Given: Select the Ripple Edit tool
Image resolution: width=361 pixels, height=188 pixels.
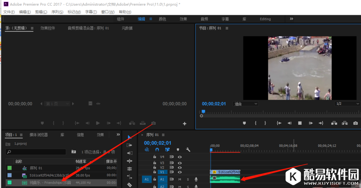Looking at the screenshot, I should coord(129,153).
